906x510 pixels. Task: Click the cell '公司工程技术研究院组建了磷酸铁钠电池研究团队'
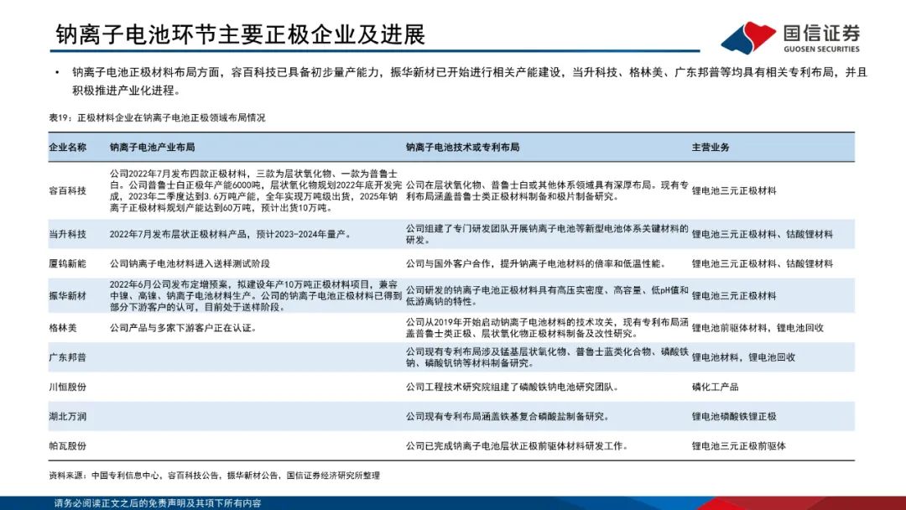(513, 387)
